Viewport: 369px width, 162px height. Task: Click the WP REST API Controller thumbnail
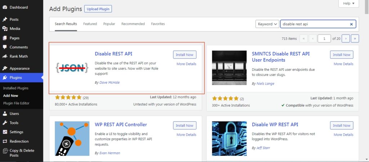(72, 139)
